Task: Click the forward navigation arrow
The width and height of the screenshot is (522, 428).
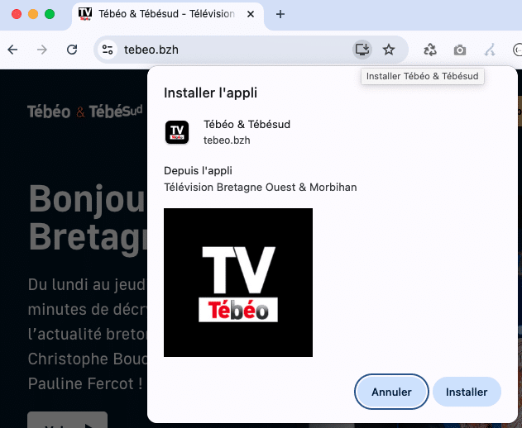Action: point(42,50)
